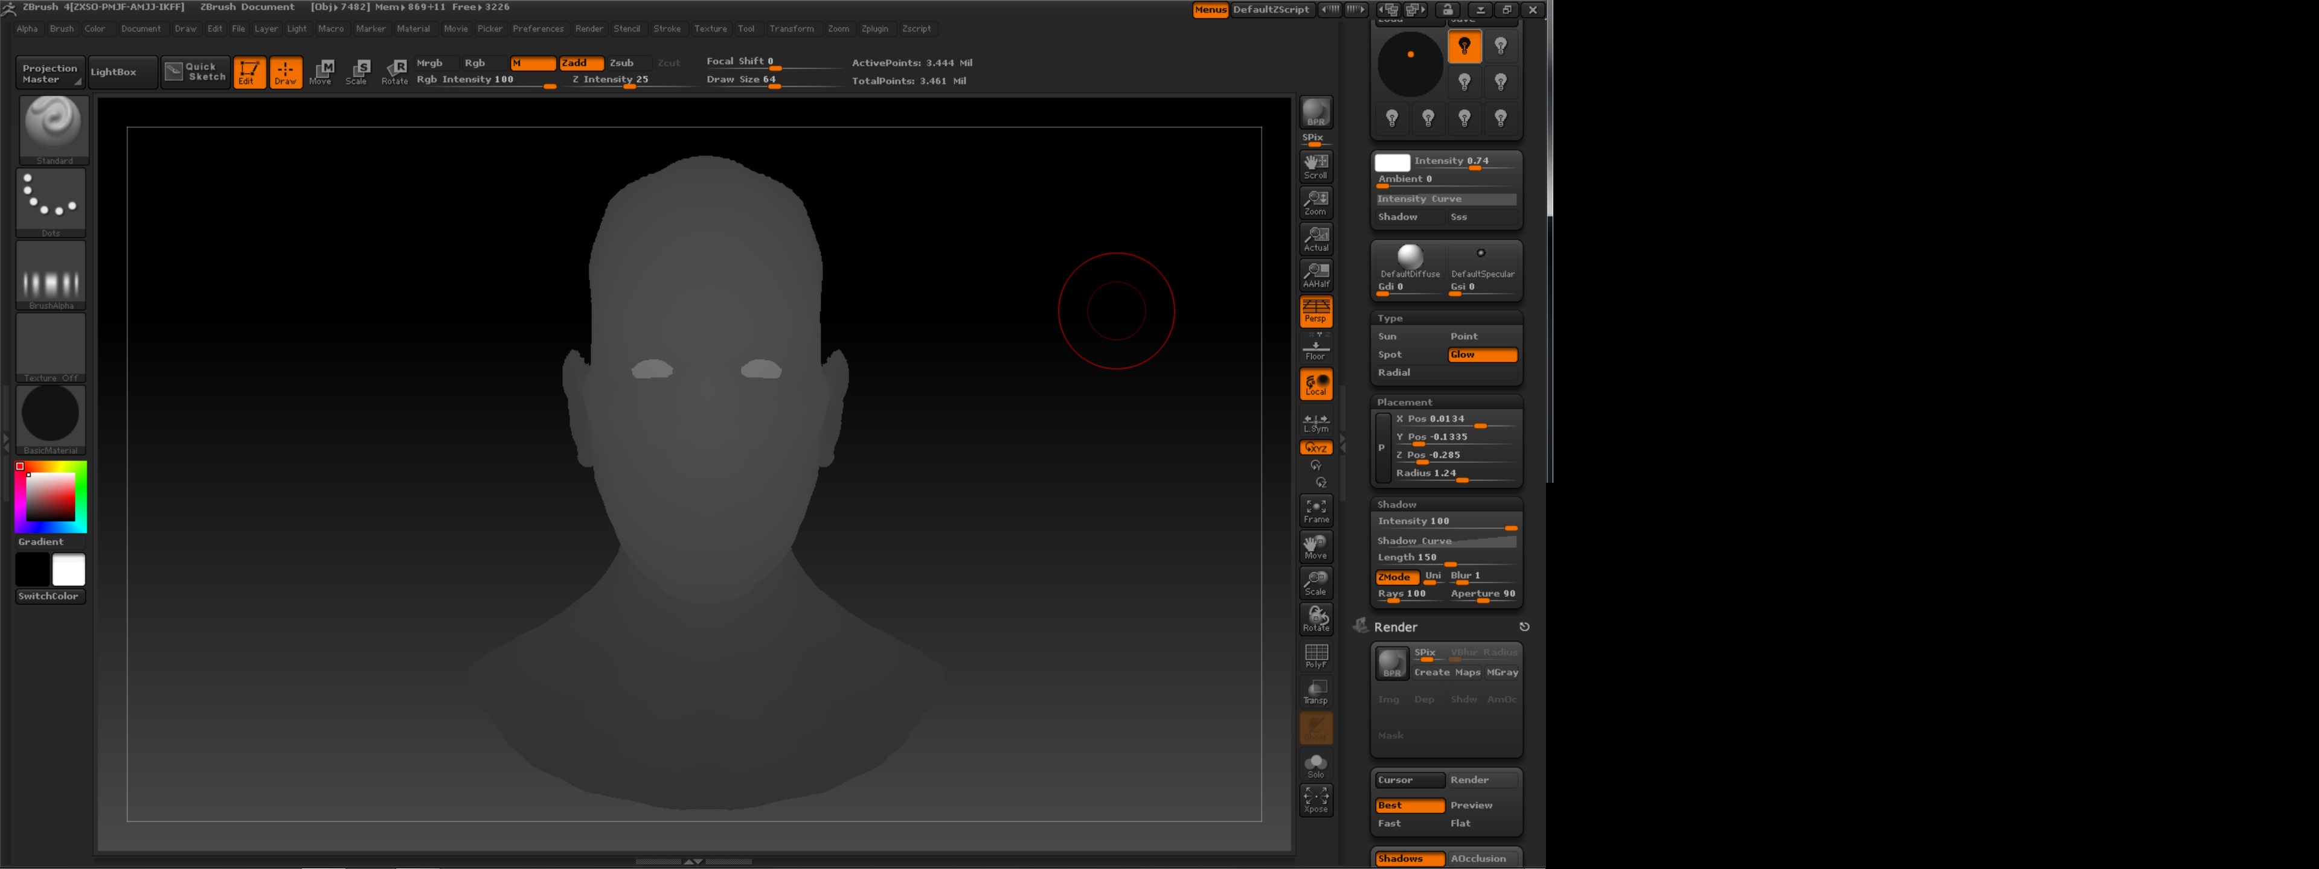Activate the Xpose icon
This screenshot has height=869, width=2319.
[1315, 799]
